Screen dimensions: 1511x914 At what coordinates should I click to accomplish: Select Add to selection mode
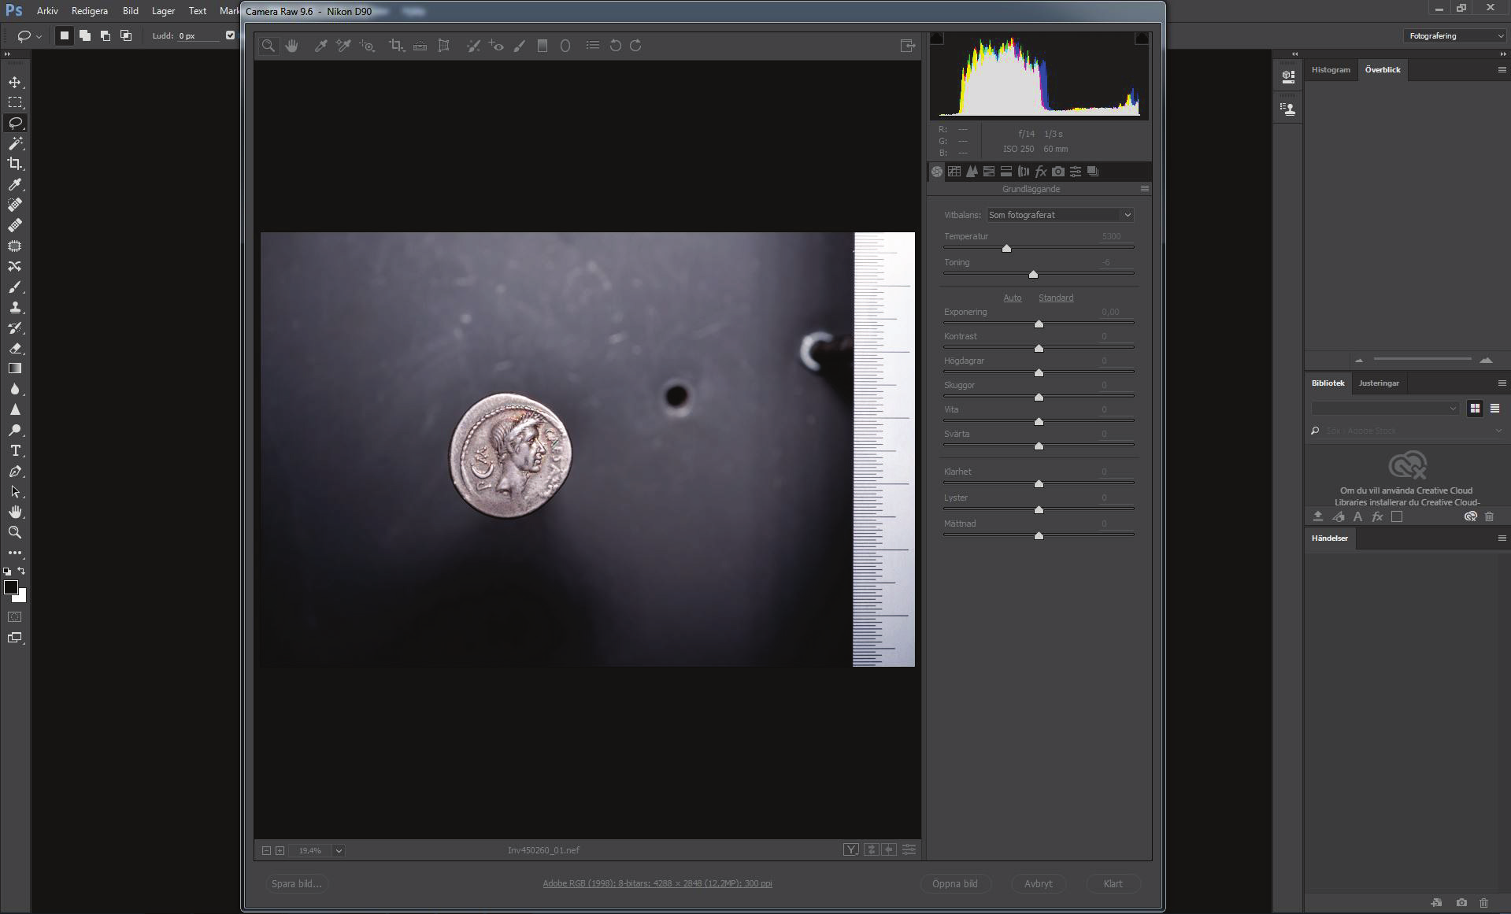pyautogui.click(x=85, y=35)
